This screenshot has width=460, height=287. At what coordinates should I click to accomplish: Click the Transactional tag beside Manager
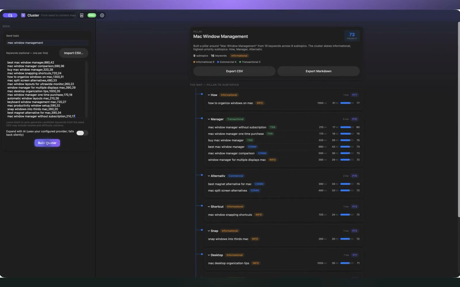point(235,119)
